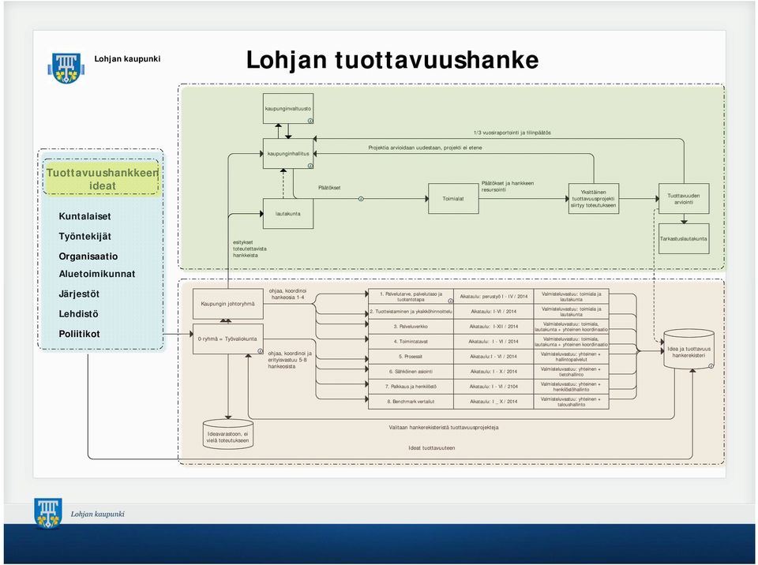The width and height of the screenshot is (758, 565).
Task: Click the 'Päätökset ja hankkeen resursointi' label
Action: coord(508,186)
